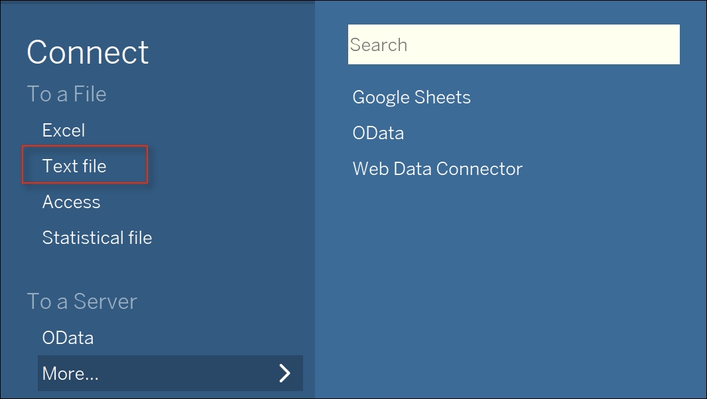The height and width of the screenshot is (399, 707).
Task: Pick the Statistical file connector
Action: coord(97,237)
